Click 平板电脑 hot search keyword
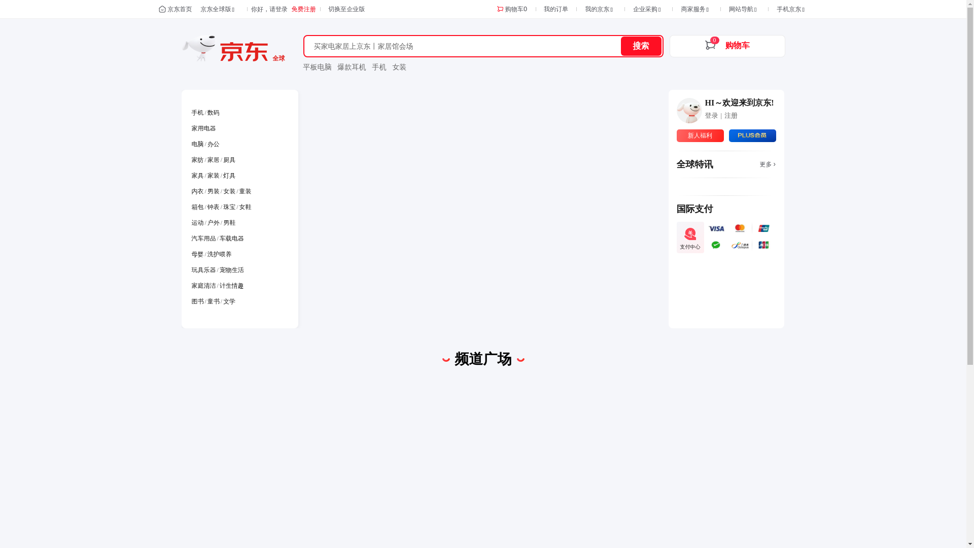The width and height of the screenshot is (974, 548). point(317,67)
